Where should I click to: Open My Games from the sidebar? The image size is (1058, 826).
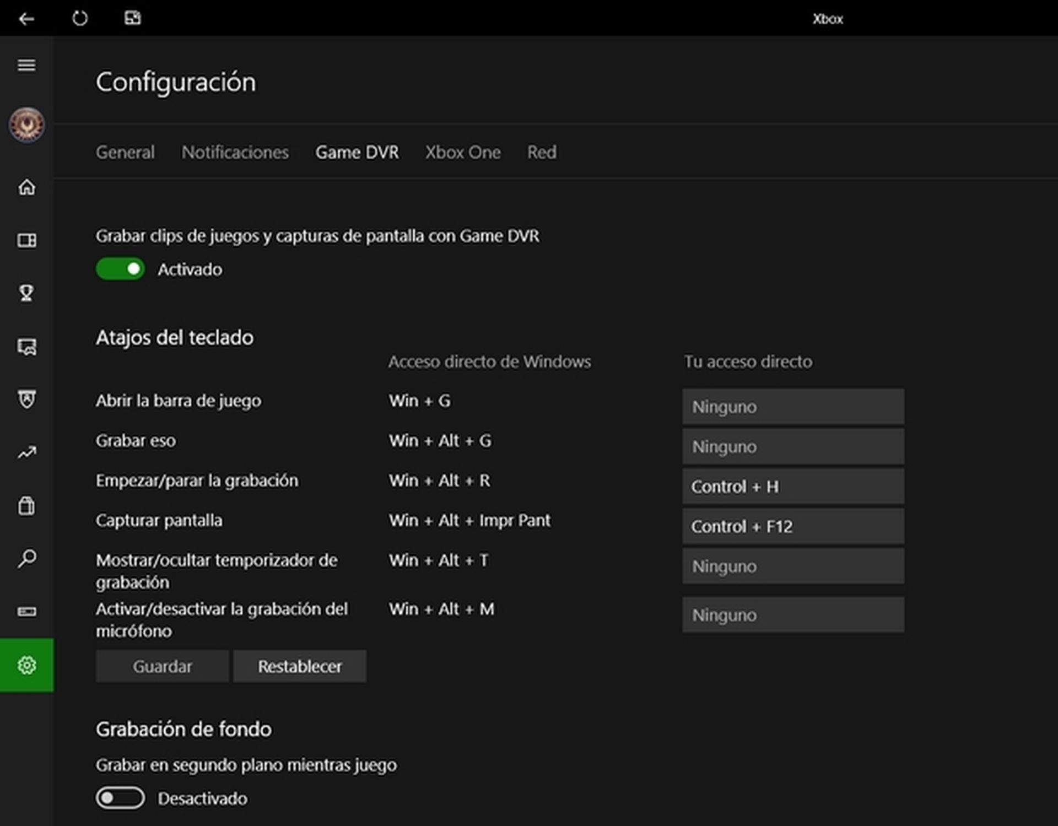coord(26,241)
